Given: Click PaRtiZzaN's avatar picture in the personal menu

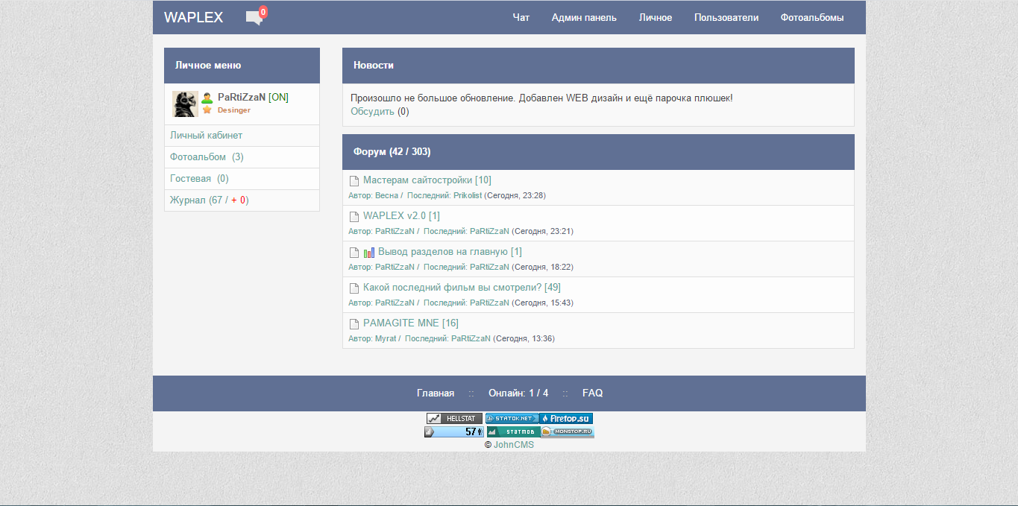Looking at the screenshot, I should pyautogui.click(x=185, y=104).
